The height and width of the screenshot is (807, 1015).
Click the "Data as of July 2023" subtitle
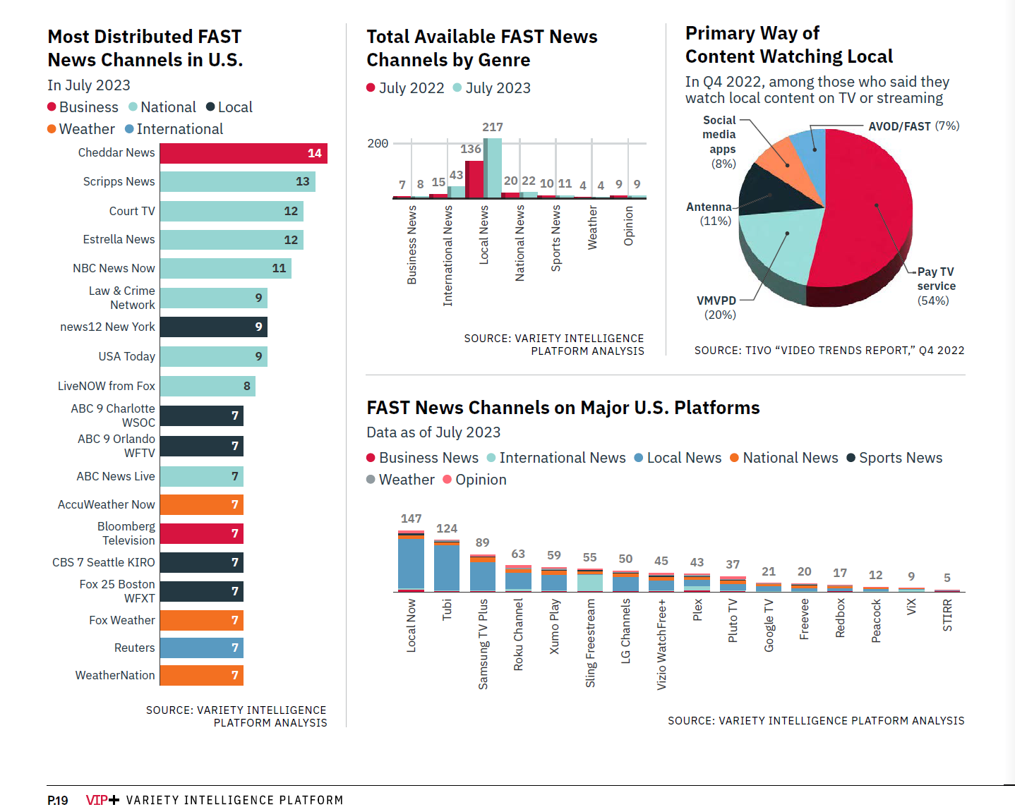pyautogui.click(x=433, y=432)
